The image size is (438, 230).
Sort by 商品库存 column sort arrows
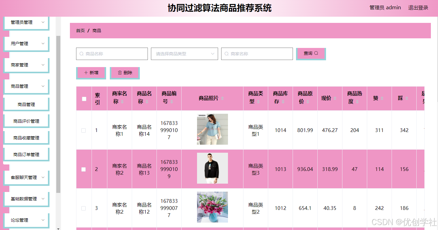click(283, 102)
